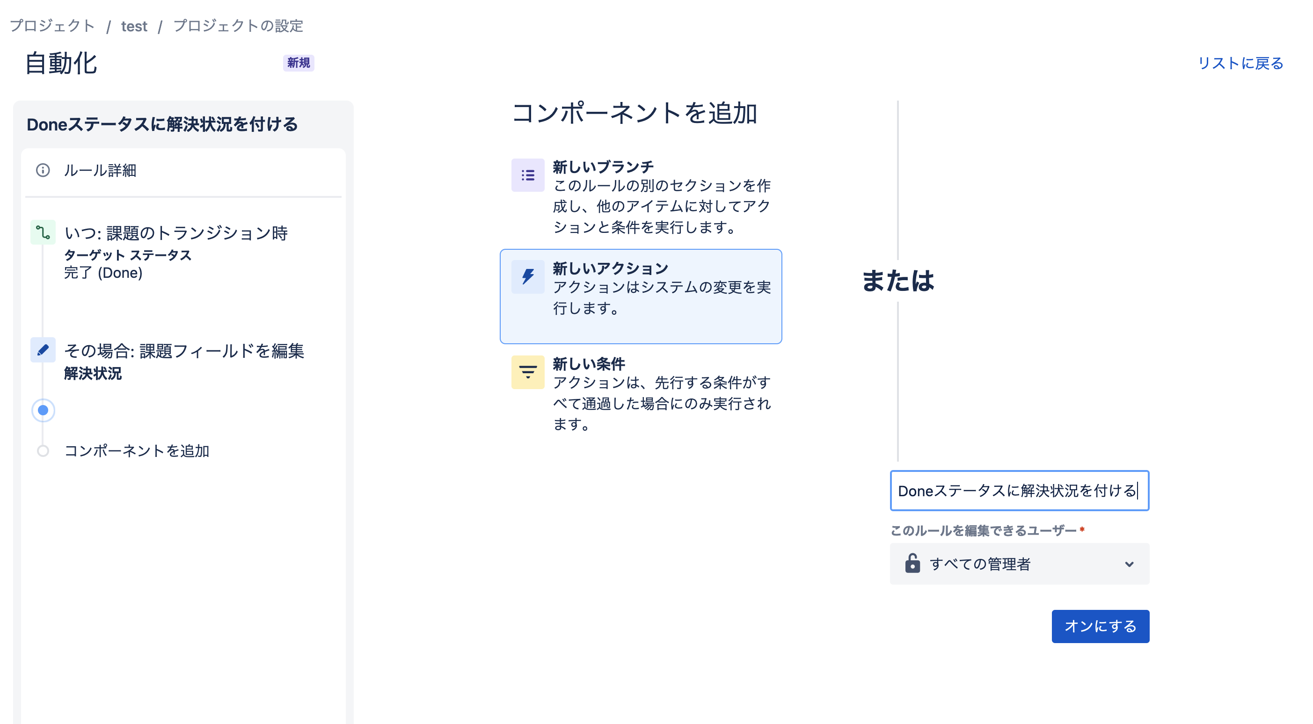
Task: Open the test breadcrumb link
Action: pyautogui.click(x=134, y=26)
